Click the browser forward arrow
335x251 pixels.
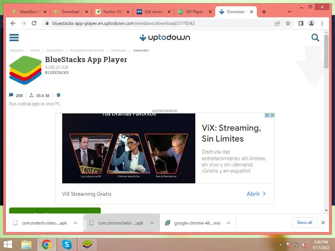coord(24,23)
